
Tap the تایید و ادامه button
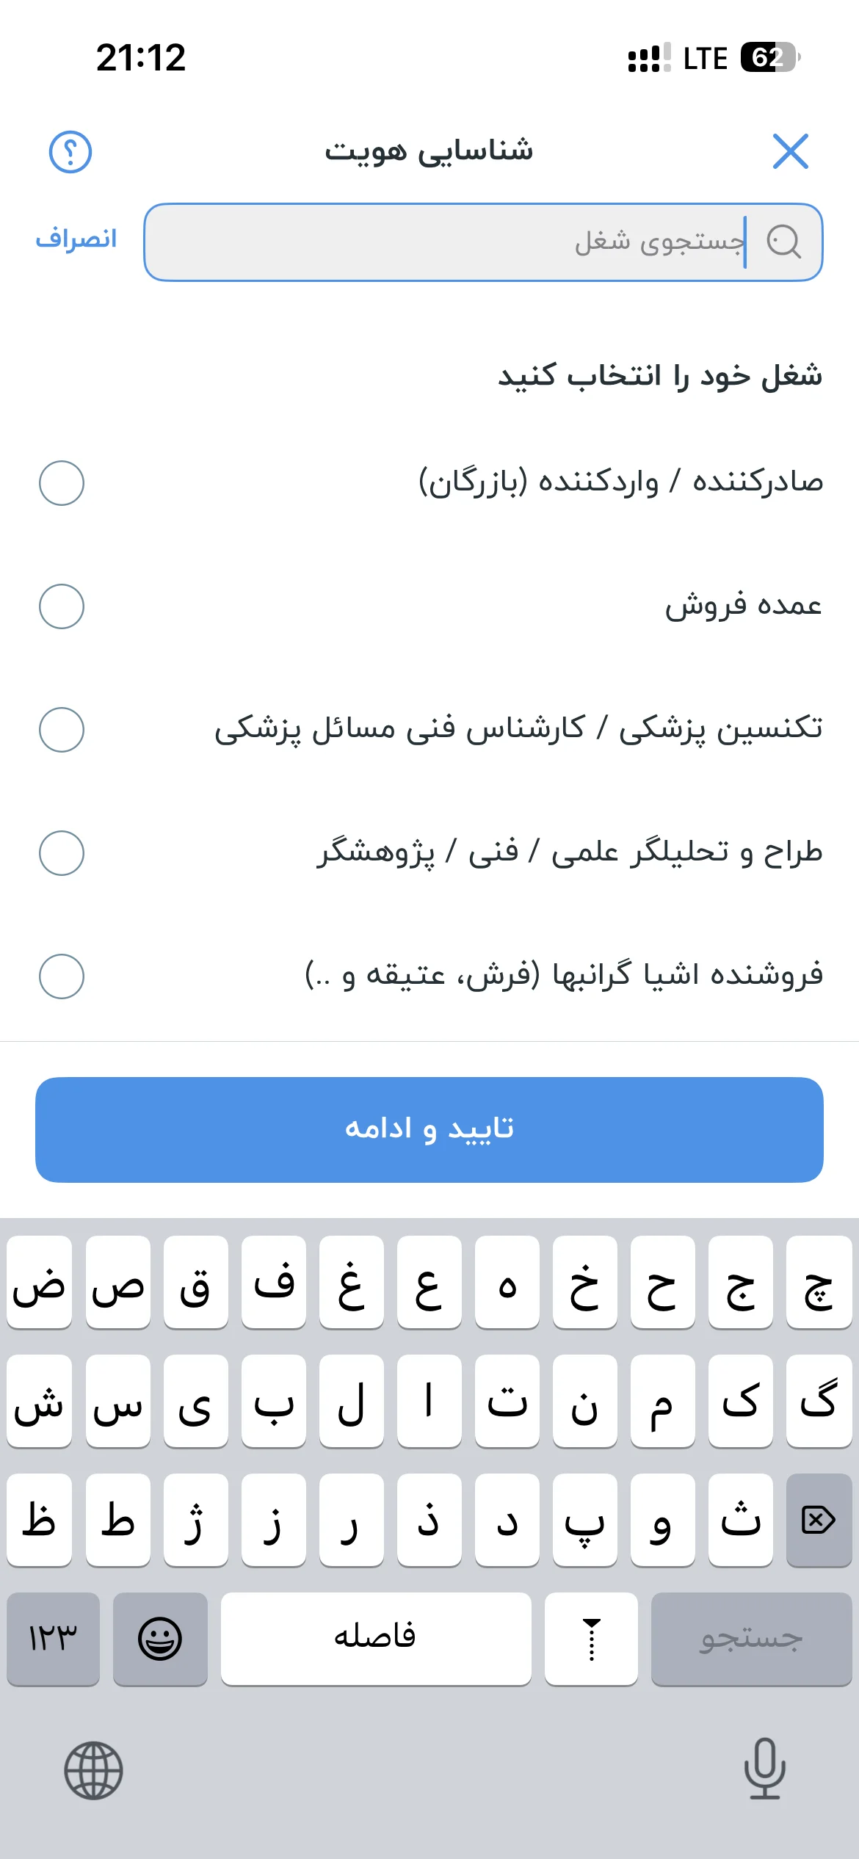point(429,1130)
